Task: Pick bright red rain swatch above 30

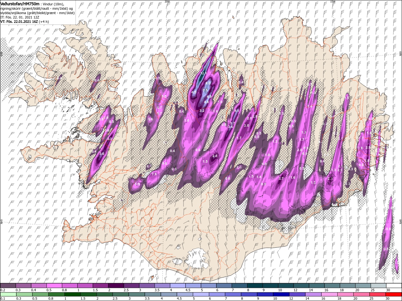Action: pos(393,294)
